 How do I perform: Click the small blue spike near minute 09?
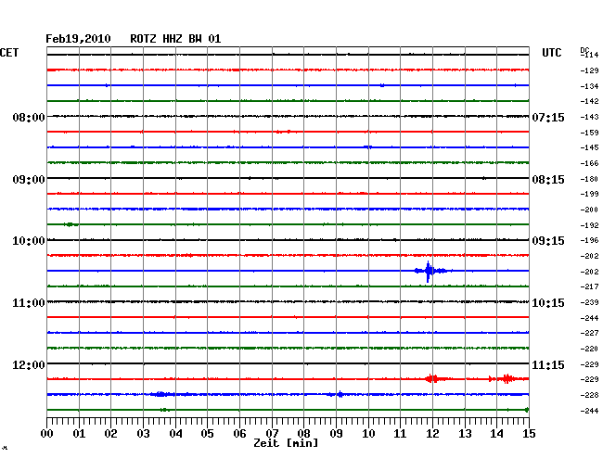point(340,394)
